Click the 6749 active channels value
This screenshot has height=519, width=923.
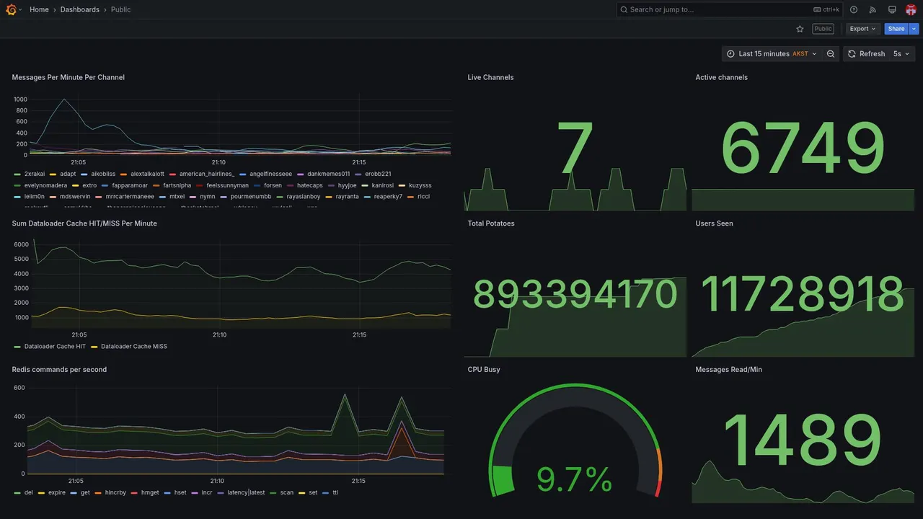click(803, 149)
